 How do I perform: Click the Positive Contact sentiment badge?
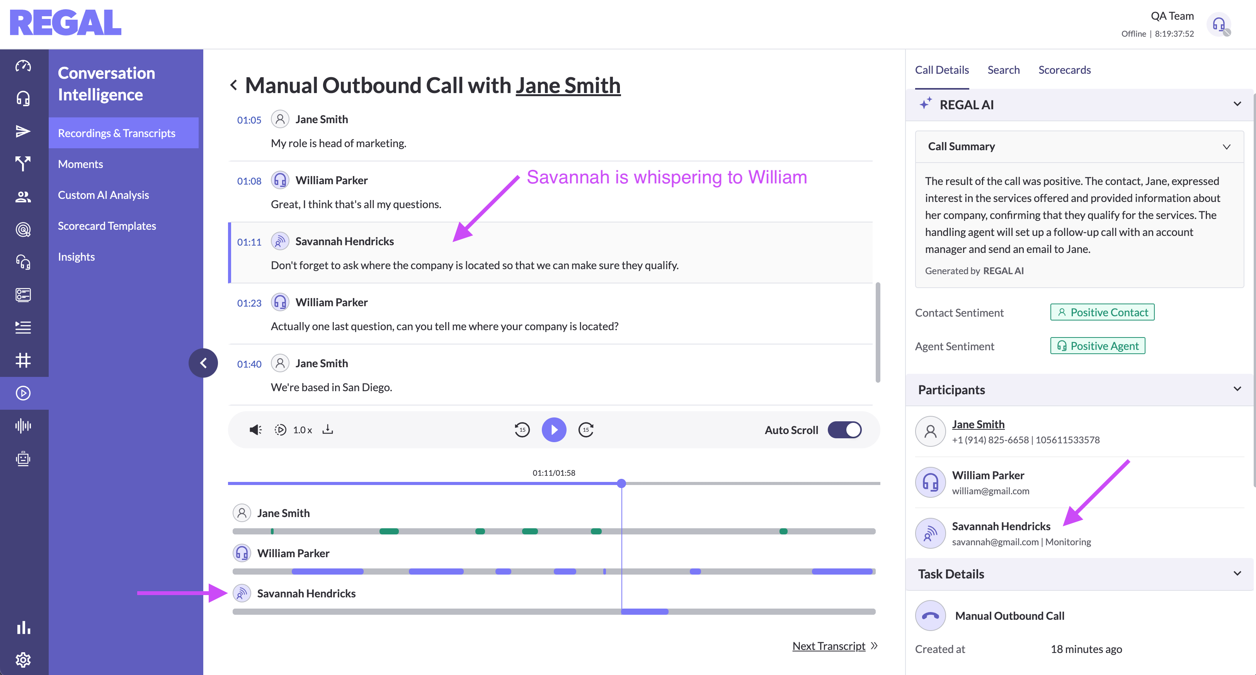(1103, 312)
